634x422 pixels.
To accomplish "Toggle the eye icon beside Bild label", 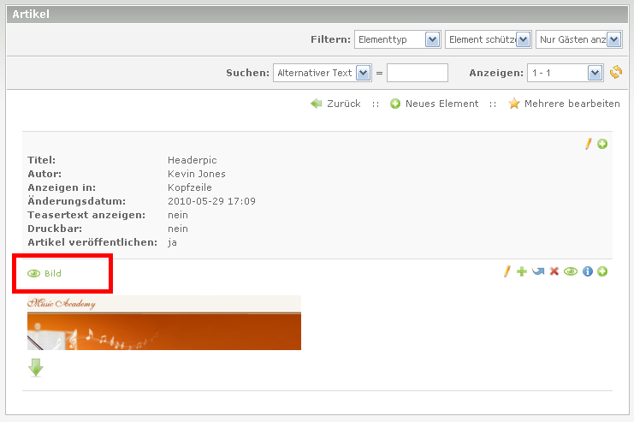I will coord(34,274).
